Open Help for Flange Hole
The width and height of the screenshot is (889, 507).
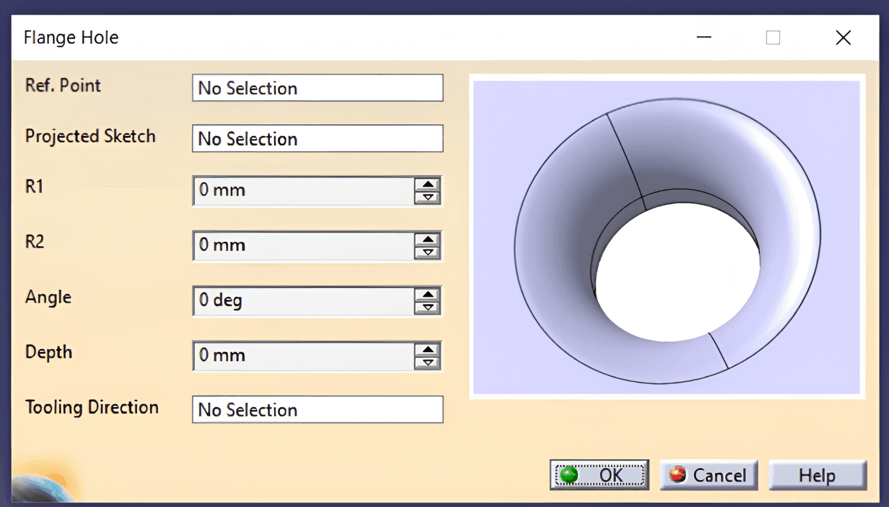click(x=817, y=475)
